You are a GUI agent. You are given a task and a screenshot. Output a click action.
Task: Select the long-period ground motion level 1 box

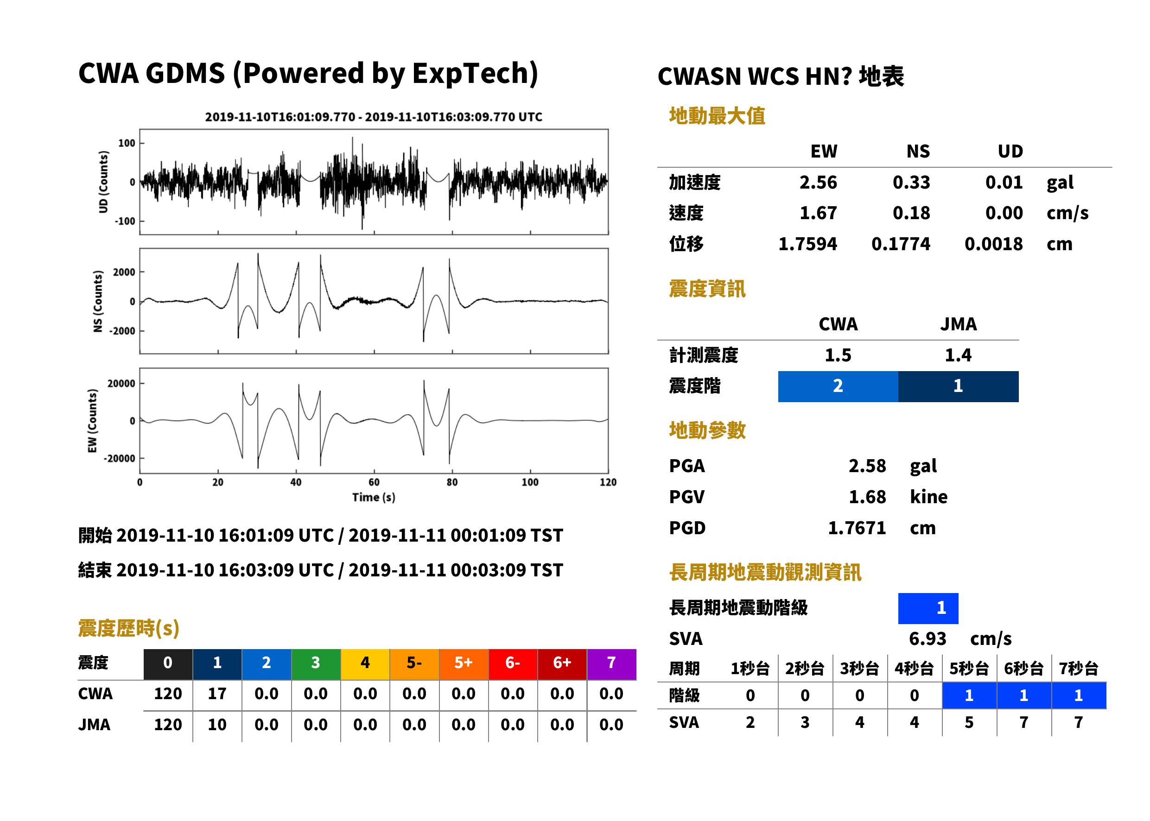pos(928,608)
